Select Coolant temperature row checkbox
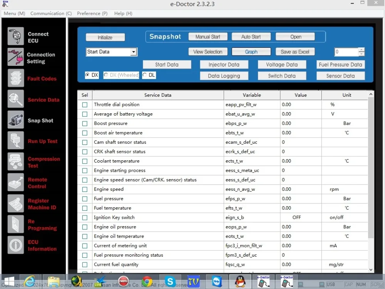 pyautogui.click(x=85, y=161)
